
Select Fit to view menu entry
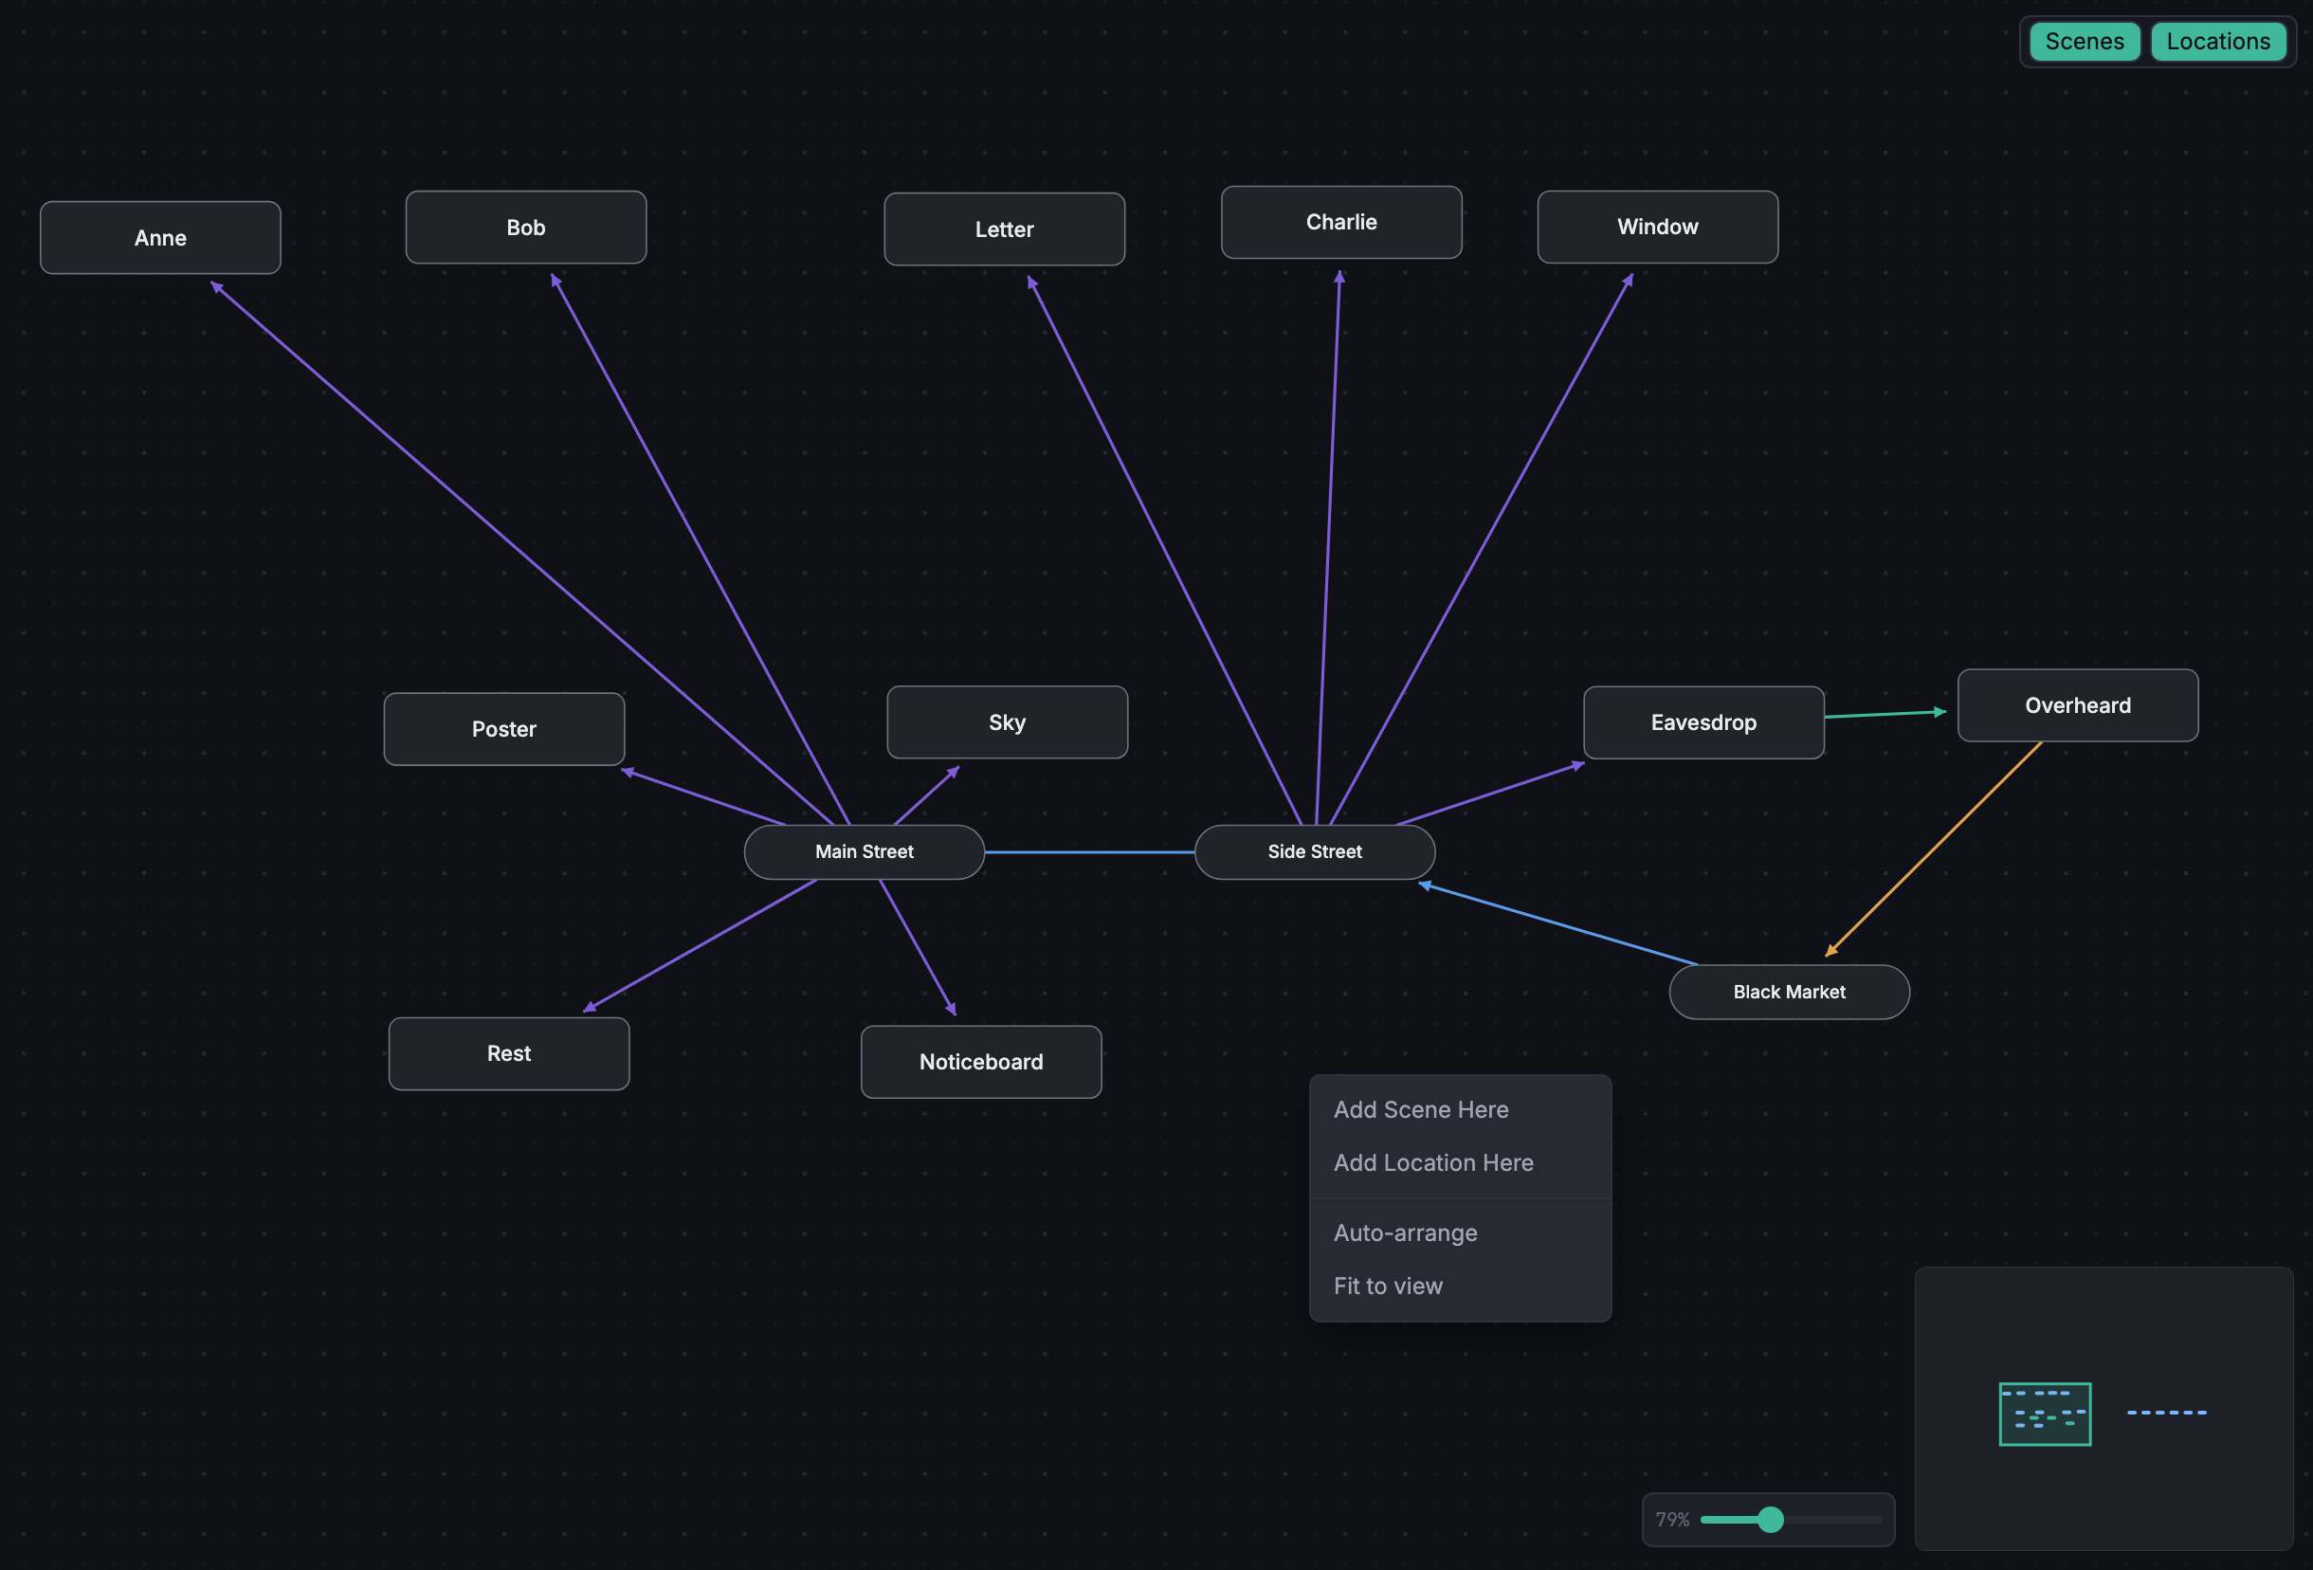[1460, 1287]
